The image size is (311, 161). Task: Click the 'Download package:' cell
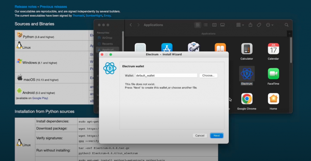56,128
